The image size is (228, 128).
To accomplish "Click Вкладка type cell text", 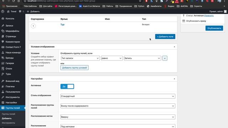I will tap(146, 25).
